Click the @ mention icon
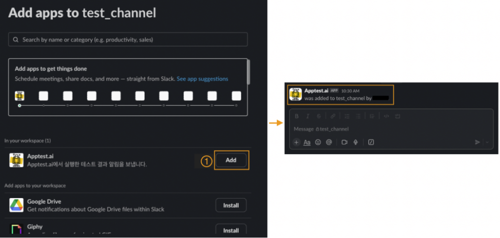This screenshot has height=238, width=500. (x=329, y=142)
